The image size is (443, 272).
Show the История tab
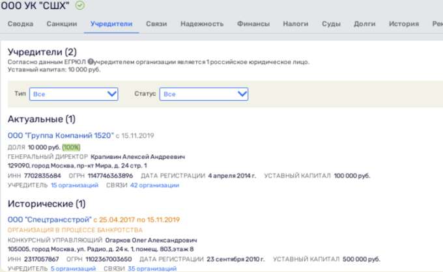[x=404, y=23]
